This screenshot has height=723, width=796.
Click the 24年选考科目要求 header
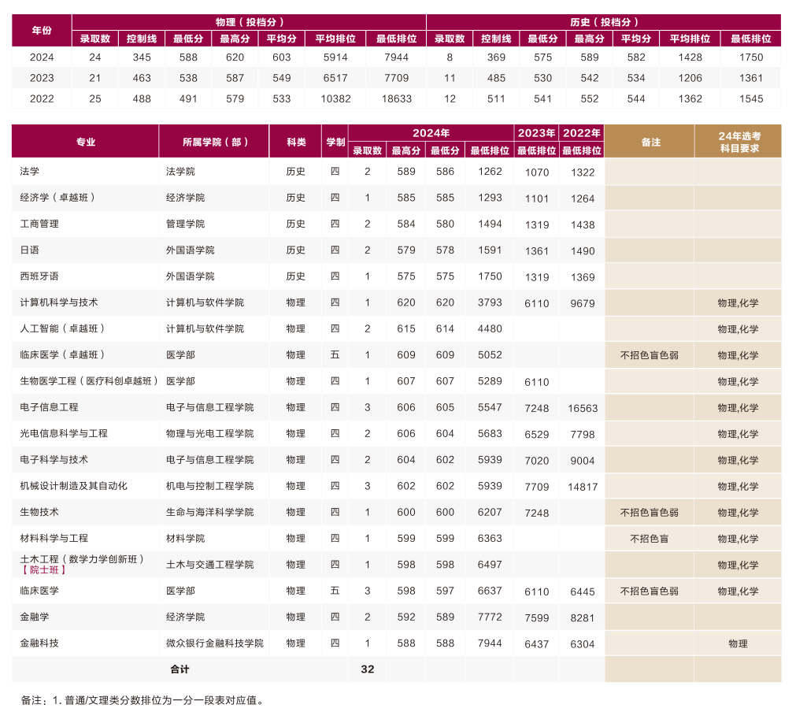tap(739, 142)
